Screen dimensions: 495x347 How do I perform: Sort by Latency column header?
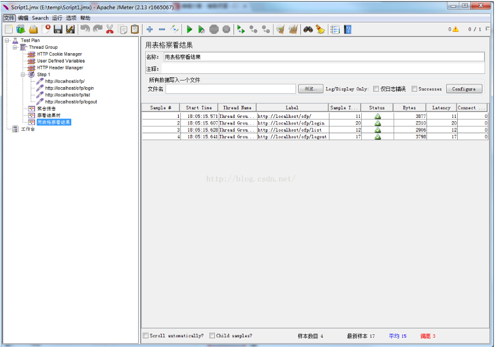pyautogui.click(x=441, y=107)
